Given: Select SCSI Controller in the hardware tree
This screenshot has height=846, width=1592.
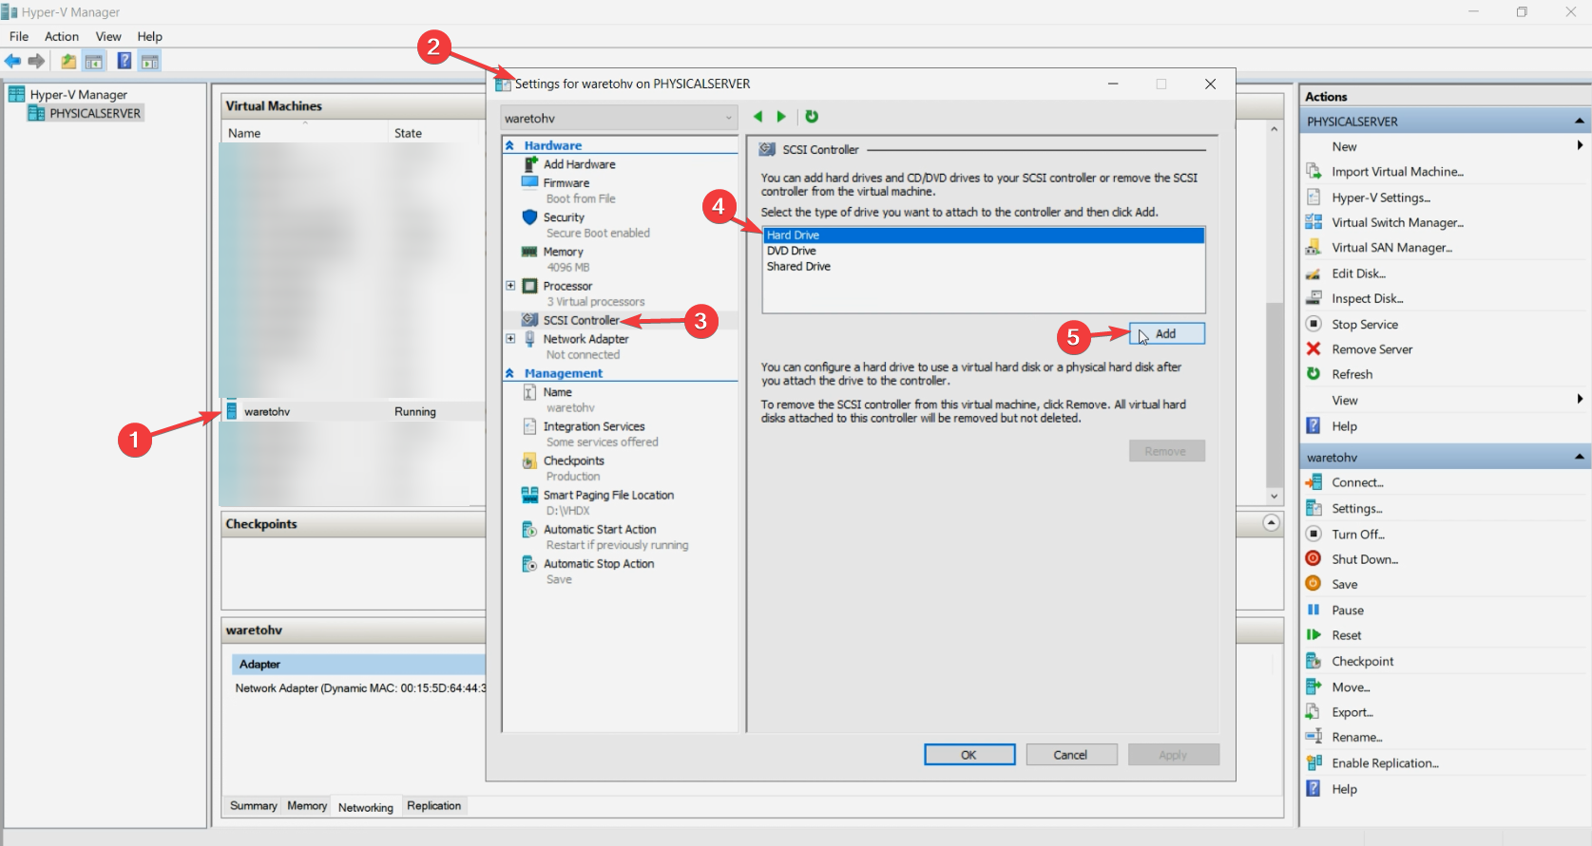Looking at the screenshot, I should click(x=581, y=320).
